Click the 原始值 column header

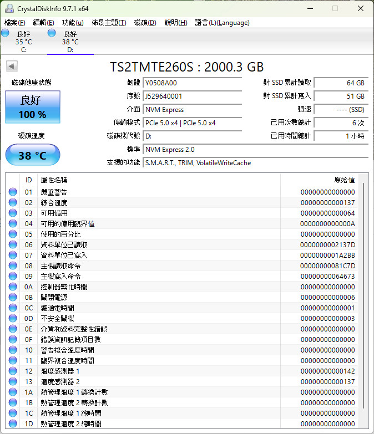pos(319,180)
